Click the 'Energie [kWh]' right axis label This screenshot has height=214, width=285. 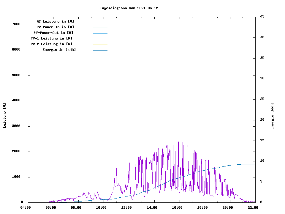click(272, 116)
